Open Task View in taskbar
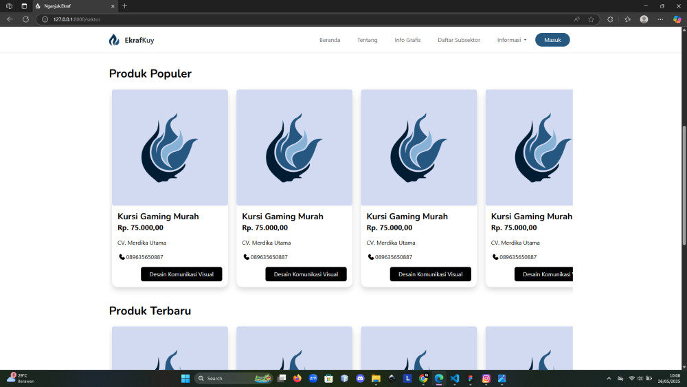Image resolution: width=687 pixels, height=387 pixels. click(x=282, y=378)
